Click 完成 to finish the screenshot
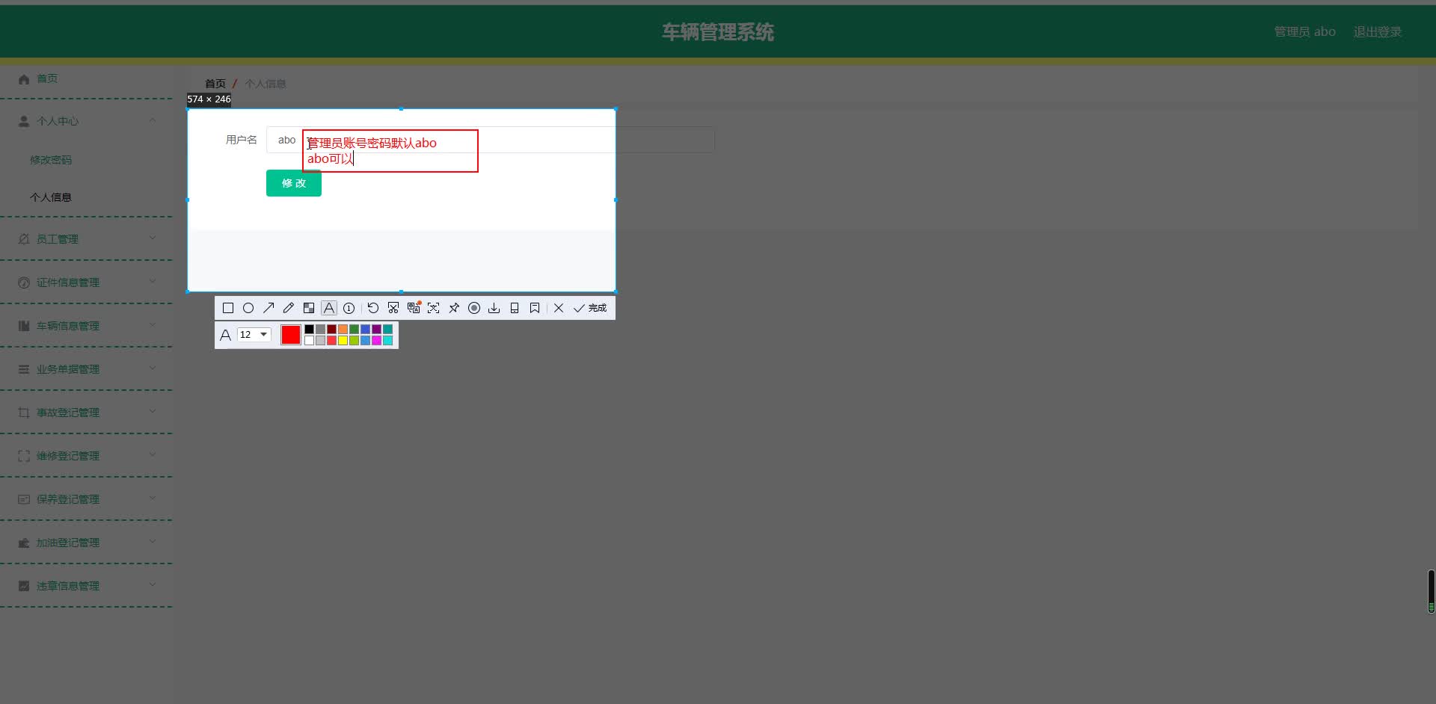 590,308
